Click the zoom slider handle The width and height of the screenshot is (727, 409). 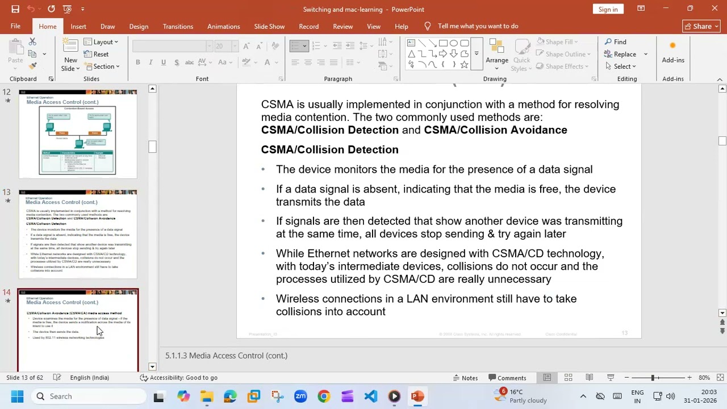coord(653,378)
